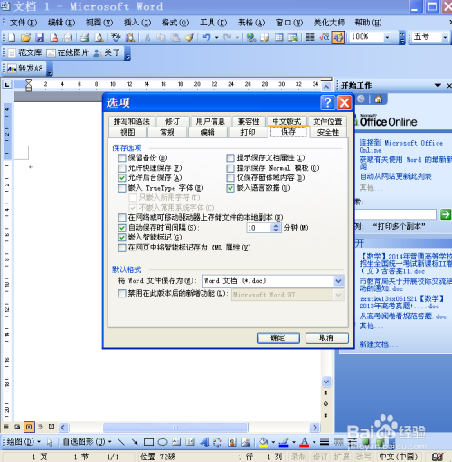Uncheck 嵌入智能标记 checkbox
452x462 pixels.
pyautogui.click(x=122, y=238)
